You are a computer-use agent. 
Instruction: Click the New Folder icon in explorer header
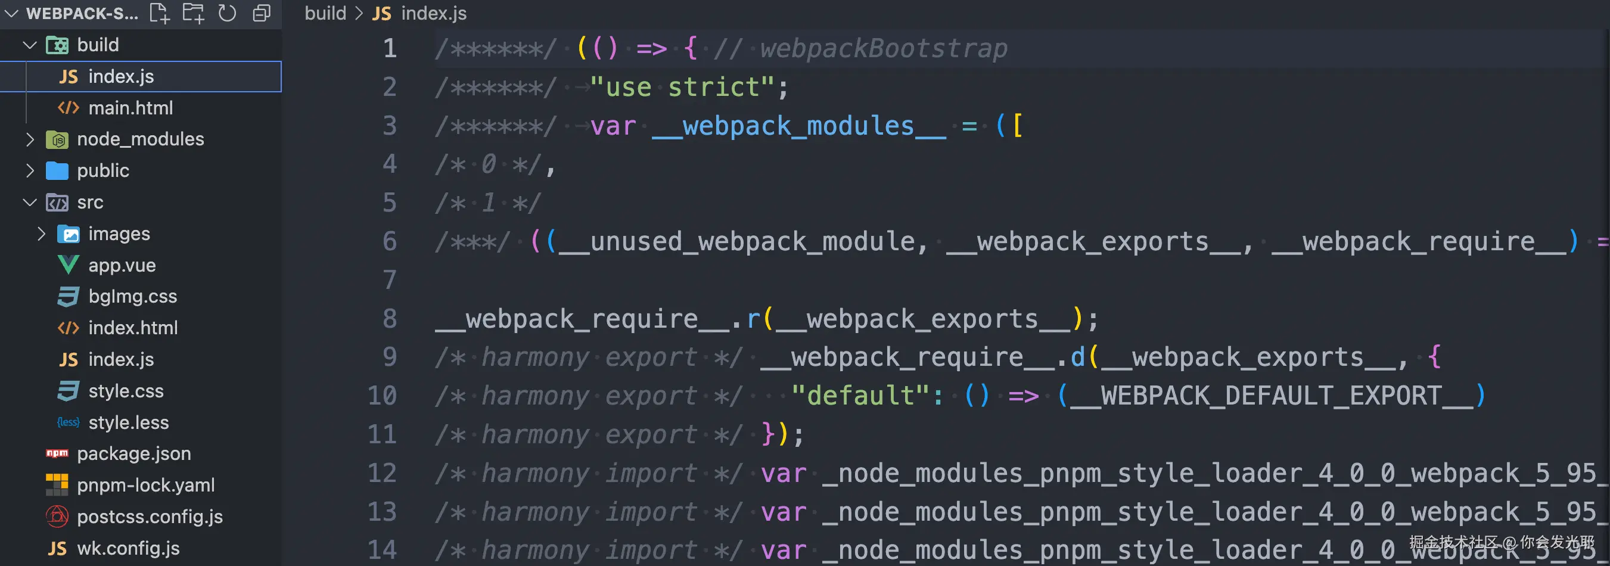[x=193, y=13]
